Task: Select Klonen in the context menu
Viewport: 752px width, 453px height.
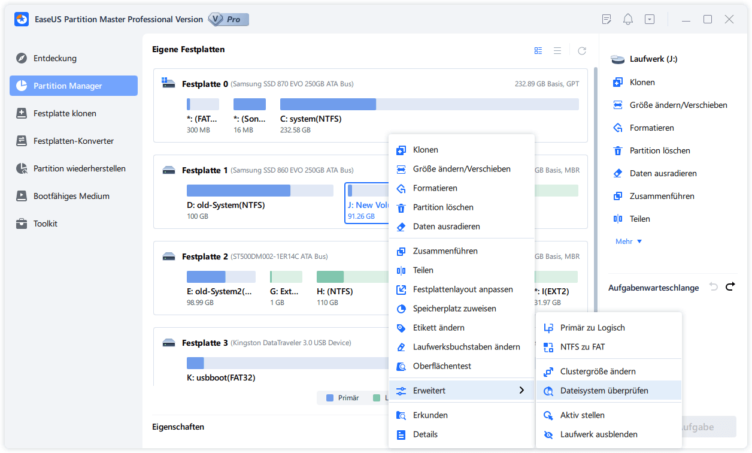Action: click(x=462, y=150)
